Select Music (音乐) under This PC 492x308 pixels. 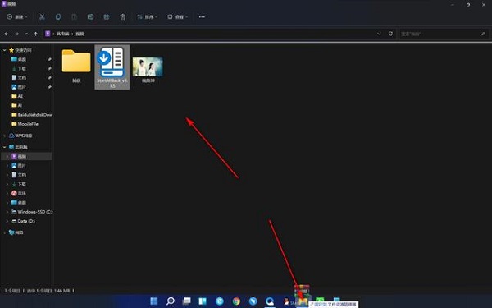[x=21, y=193]
